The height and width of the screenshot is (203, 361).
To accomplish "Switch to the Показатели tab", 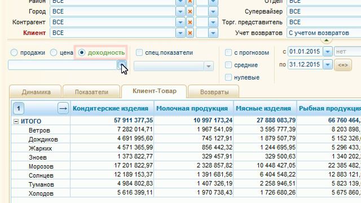I will (91, 92).
